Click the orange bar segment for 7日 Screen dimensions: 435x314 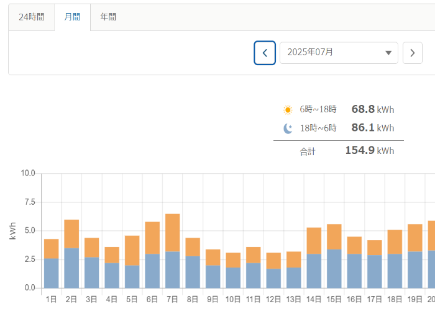click(x=173, y=233)
